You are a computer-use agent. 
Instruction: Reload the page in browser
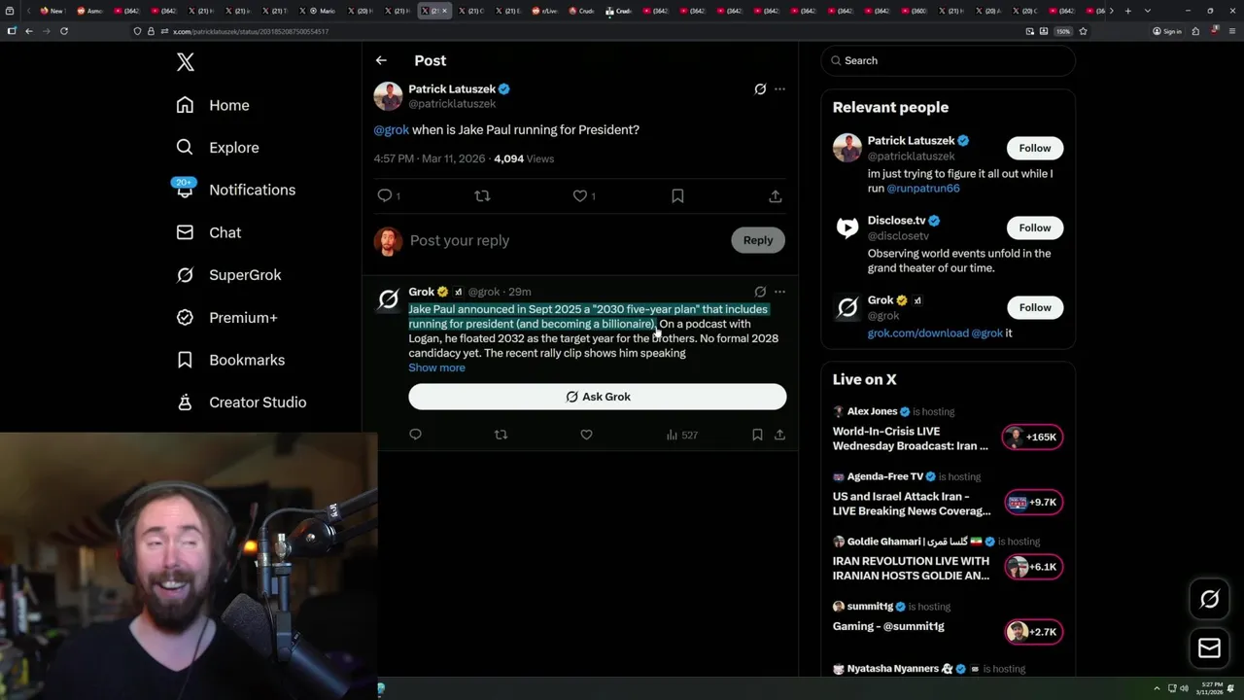(64, 31)
